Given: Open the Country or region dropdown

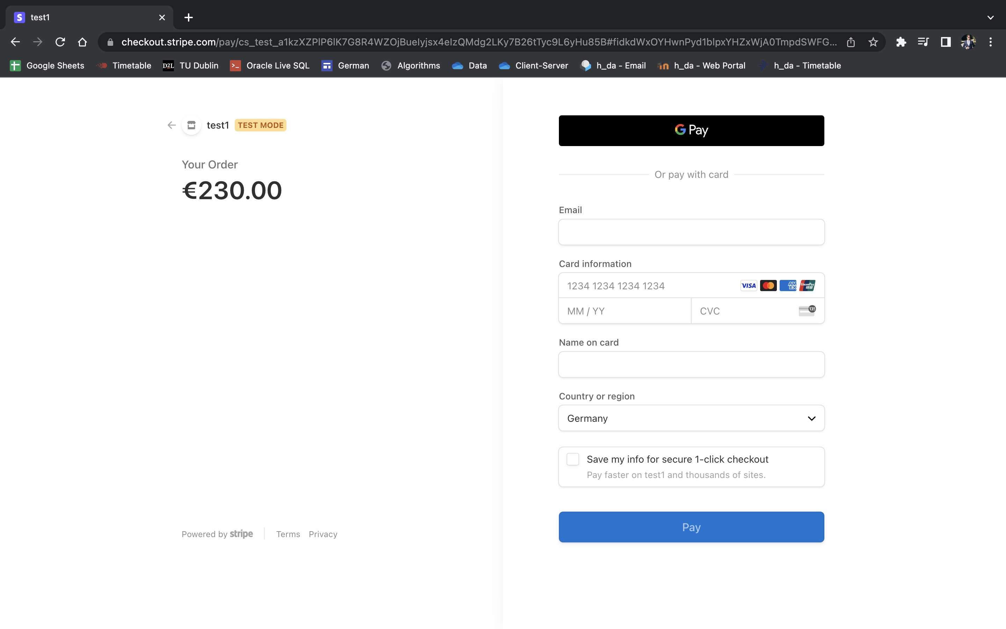Looking at the screenshot, I should coord(691,418).
